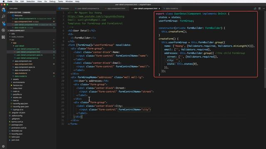Open karma.conf.js in explorer tree
This screenshot has height=149, width=266.
[17, 122]
